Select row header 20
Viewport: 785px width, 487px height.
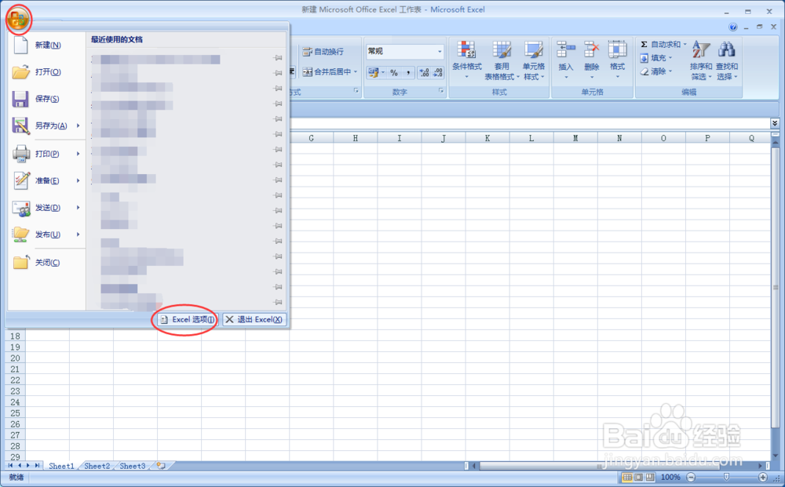point(15,358)
